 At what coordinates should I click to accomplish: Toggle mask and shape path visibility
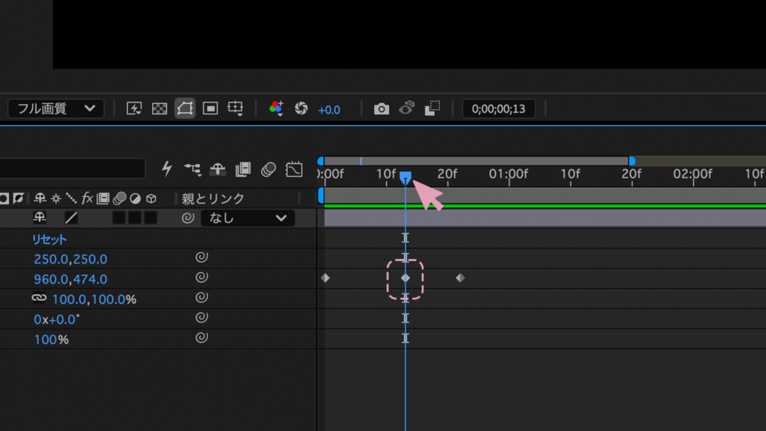click(x=186, y=108)
